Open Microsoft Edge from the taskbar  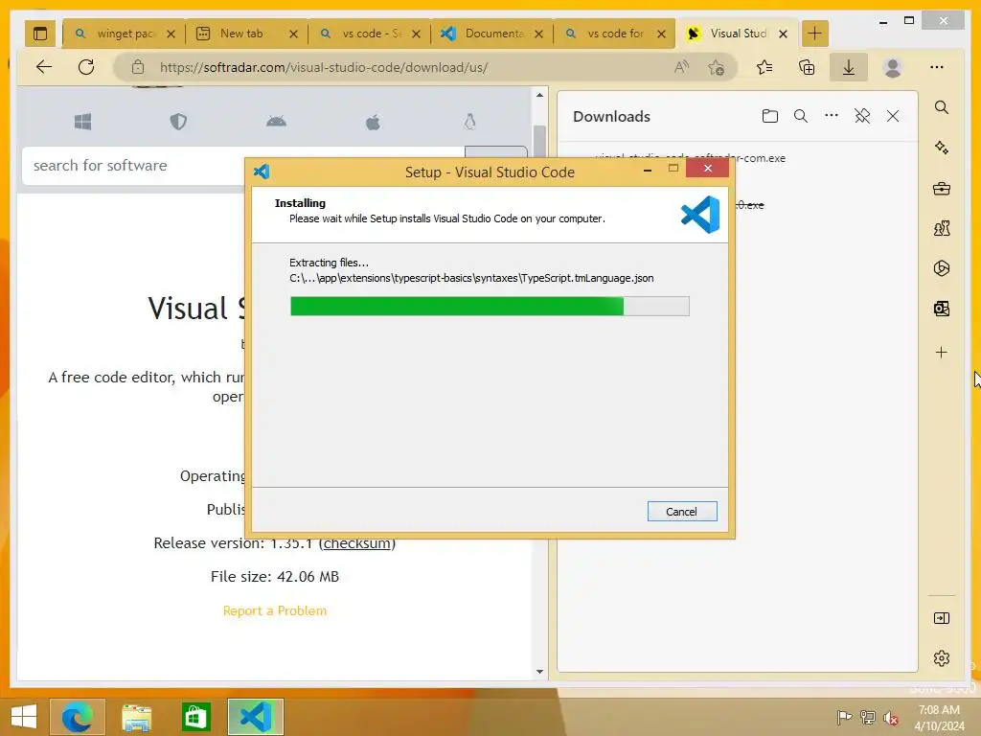77,717
